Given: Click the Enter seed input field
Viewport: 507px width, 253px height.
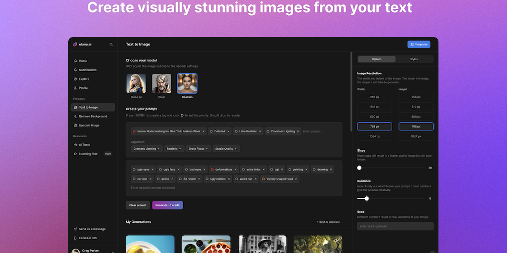Looking at the screenshot, I should pos(395,226).
